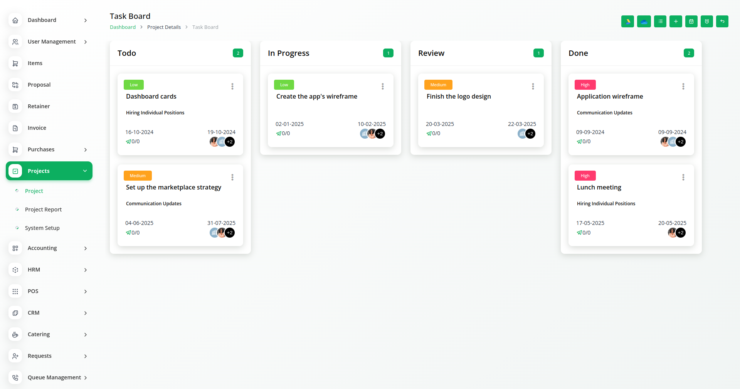
Task: Click the OneDrive cloud icon
Action: click(x=644, y=22)
